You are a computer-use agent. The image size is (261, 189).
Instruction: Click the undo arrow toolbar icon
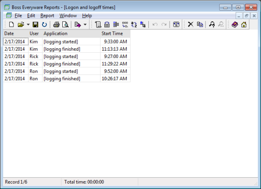pos(155,25)
